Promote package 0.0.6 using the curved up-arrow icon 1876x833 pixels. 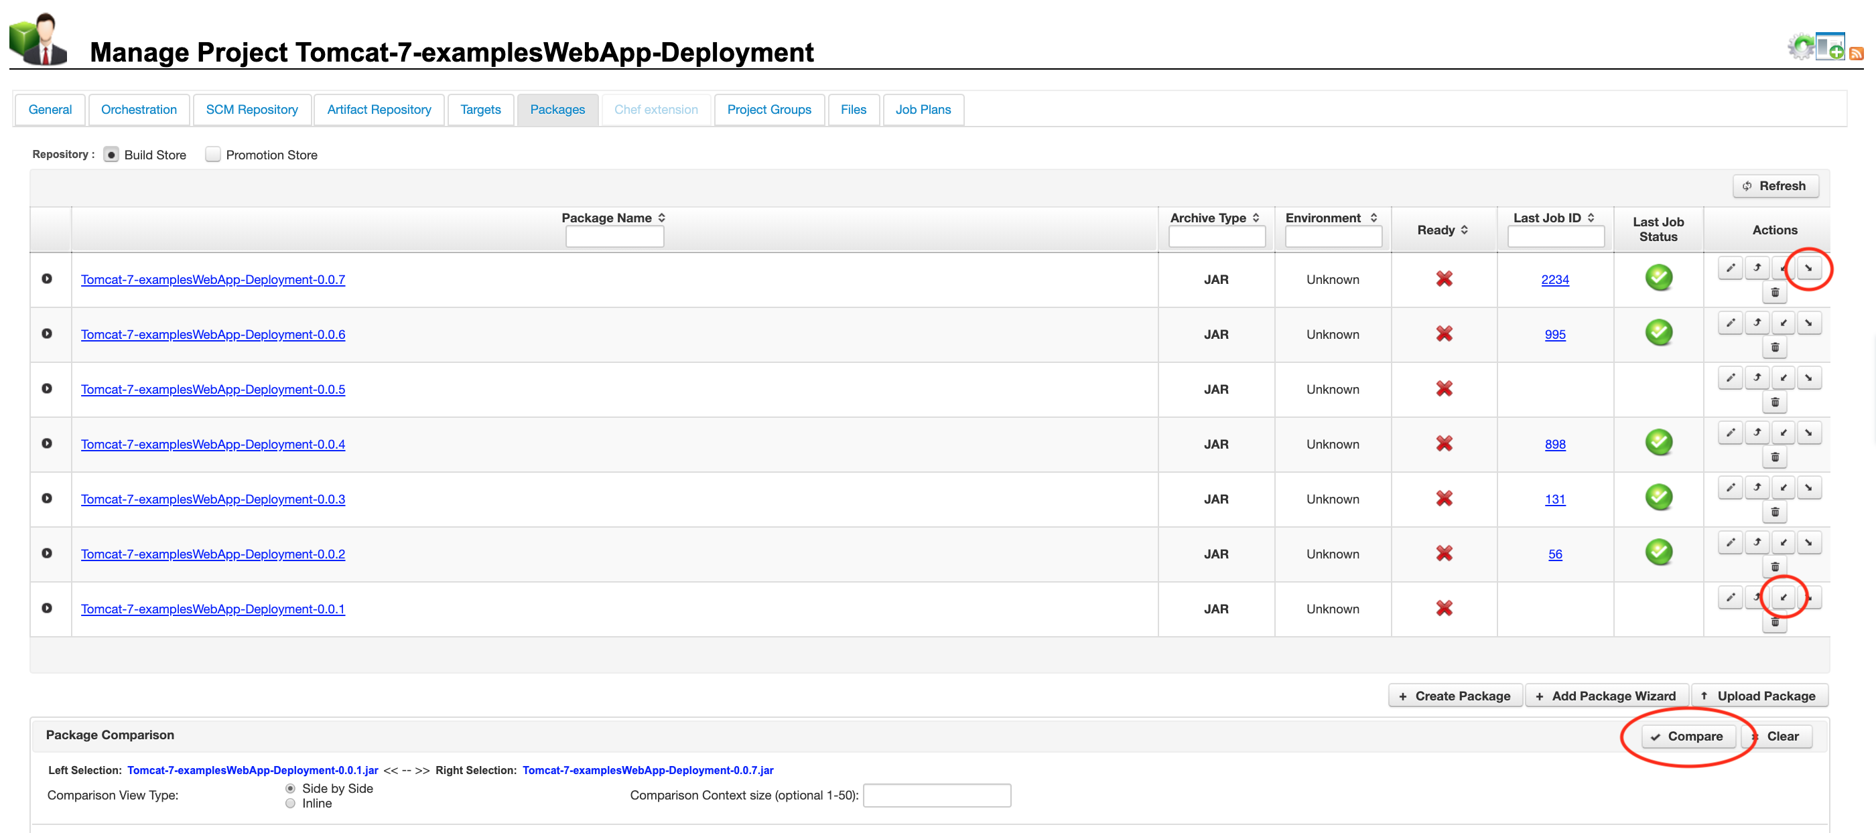(x=1757, y=323)
